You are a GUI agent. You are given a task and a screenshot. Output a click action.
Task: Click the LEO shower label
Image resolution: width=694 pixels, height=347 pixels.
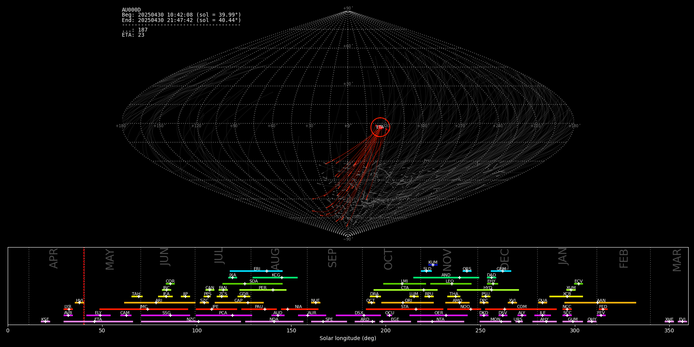[450, 281]
